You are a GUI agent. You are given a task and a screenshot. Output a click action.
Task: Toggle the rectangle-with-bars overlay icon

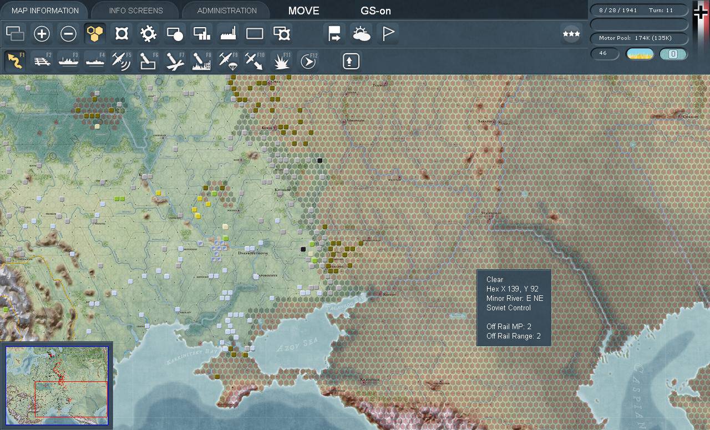point(201,34)
